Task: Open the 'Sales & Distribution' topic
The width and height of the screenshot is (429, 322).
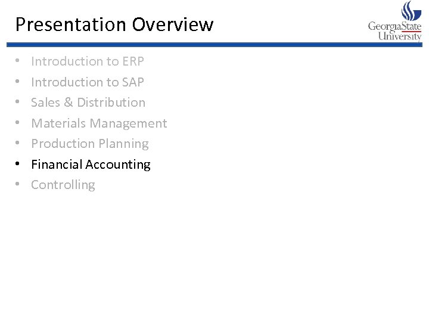Action: (88, 103)
